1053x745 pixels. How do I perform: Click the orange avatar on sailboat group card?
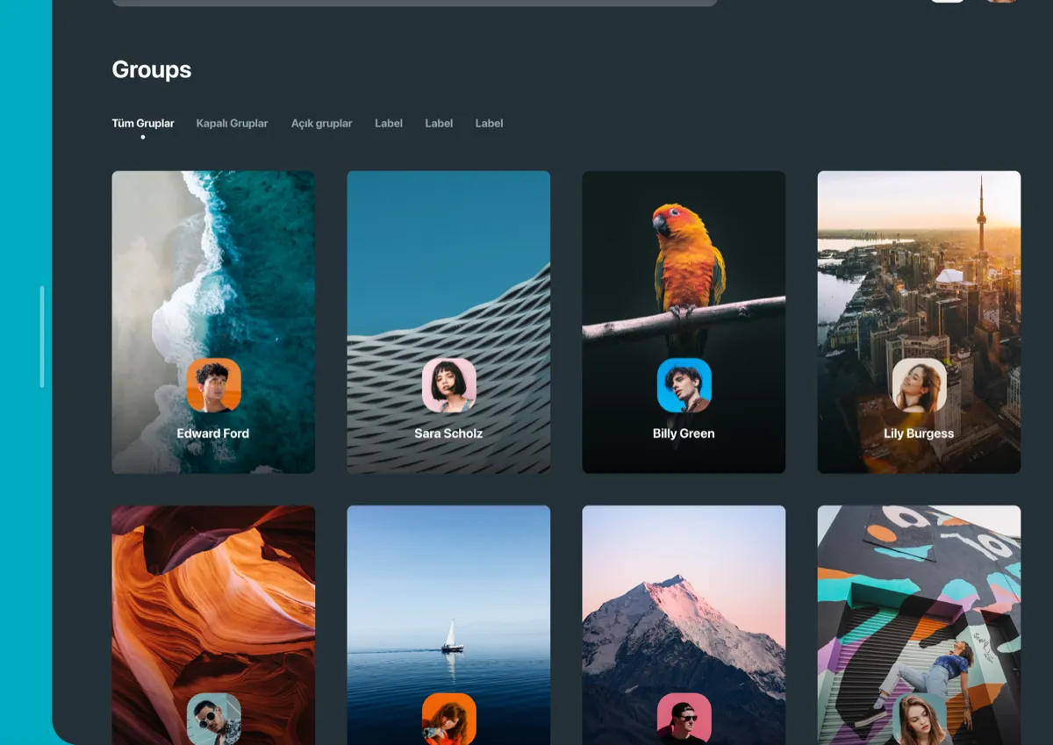point(448,718)
